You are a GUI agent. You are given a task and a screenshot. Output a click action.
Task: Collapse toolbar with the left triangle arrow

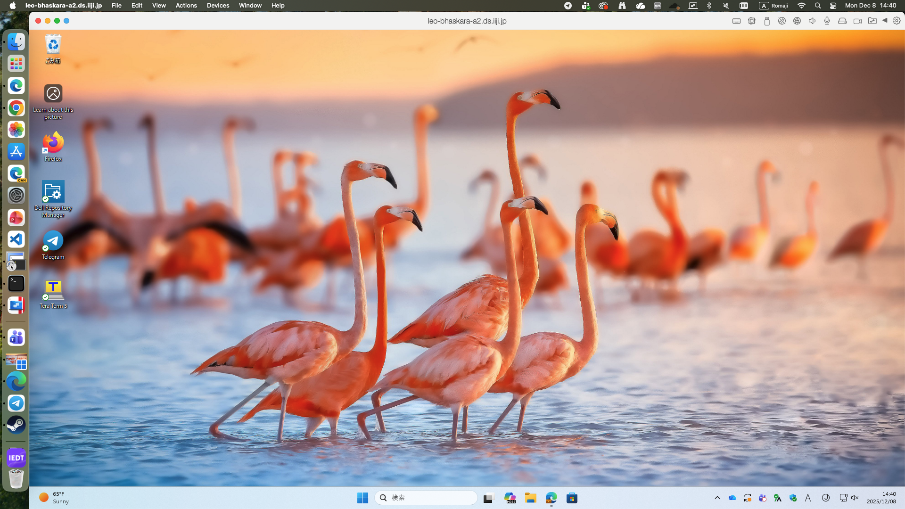point(885,20)
